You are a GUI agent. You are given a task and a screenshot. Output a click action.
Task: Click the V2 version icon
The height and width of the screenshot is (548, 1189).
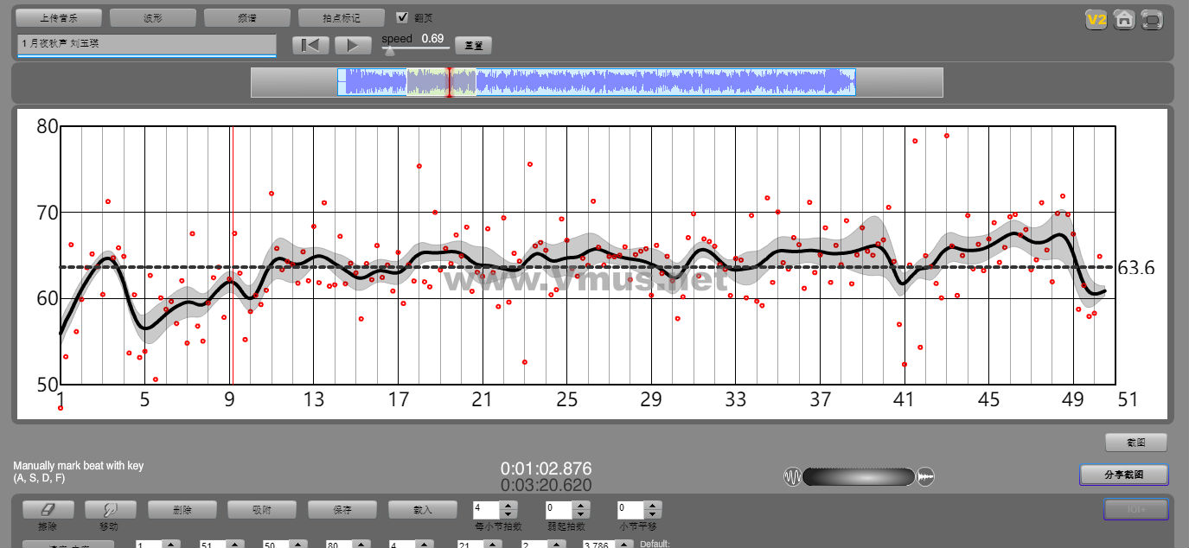[x=1096, y=20]
